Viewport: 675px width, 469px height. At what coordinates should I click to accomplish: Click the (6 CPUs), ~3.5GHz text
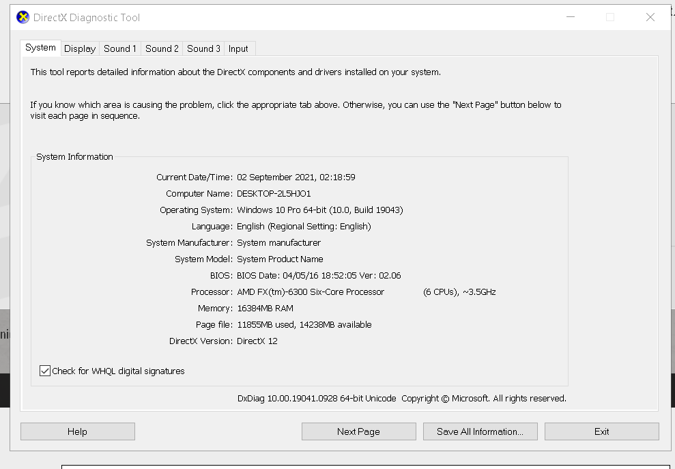point(459,292)
